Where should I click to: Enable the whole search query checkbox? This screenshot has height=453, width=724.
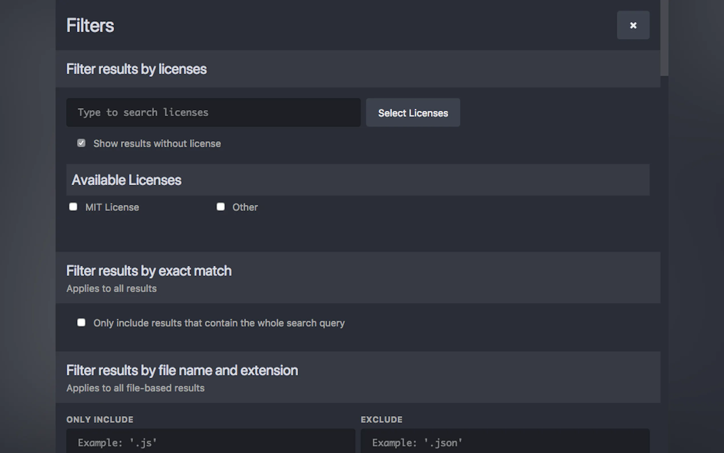coord(81,323)
